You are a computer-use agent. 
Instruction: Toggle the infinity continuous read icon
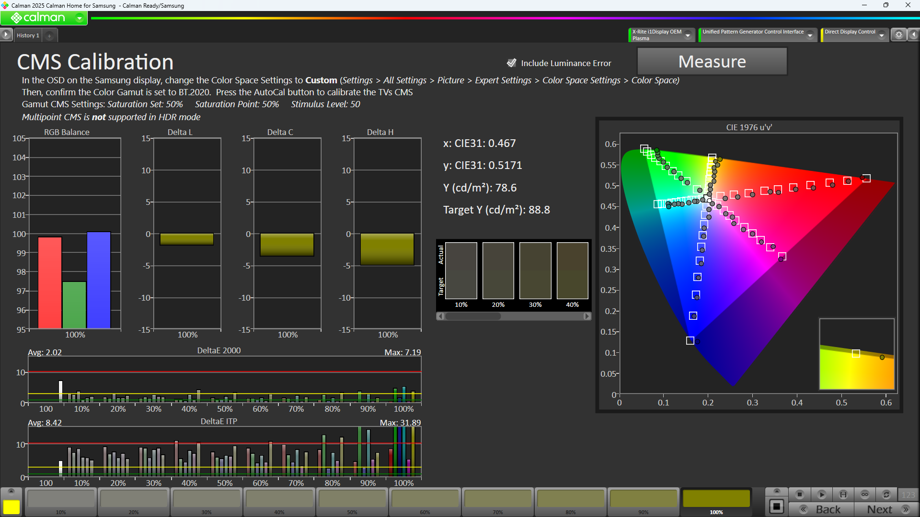point(864,495)
